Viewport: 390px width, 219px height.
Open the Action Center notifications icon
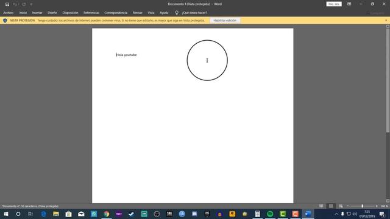(x=382, y=214)
